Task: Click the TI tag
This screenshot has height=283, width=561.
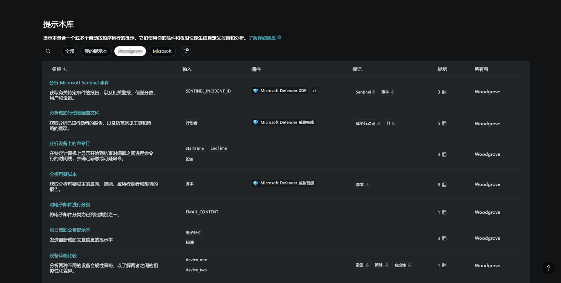Action: (390, 123)
